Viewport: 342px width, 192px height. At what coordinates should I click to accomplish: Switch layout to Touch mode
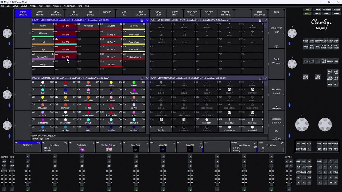(317, 10)
